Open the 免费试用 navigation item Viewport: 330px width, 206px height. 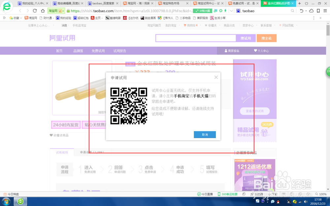(98, 51)
